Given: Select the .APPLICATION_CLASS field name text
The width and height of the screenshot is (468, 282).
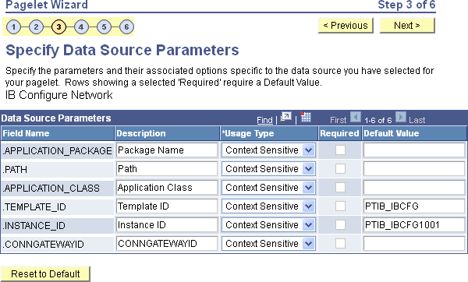Looking at the screenshot, I should [x=51, y=189].
